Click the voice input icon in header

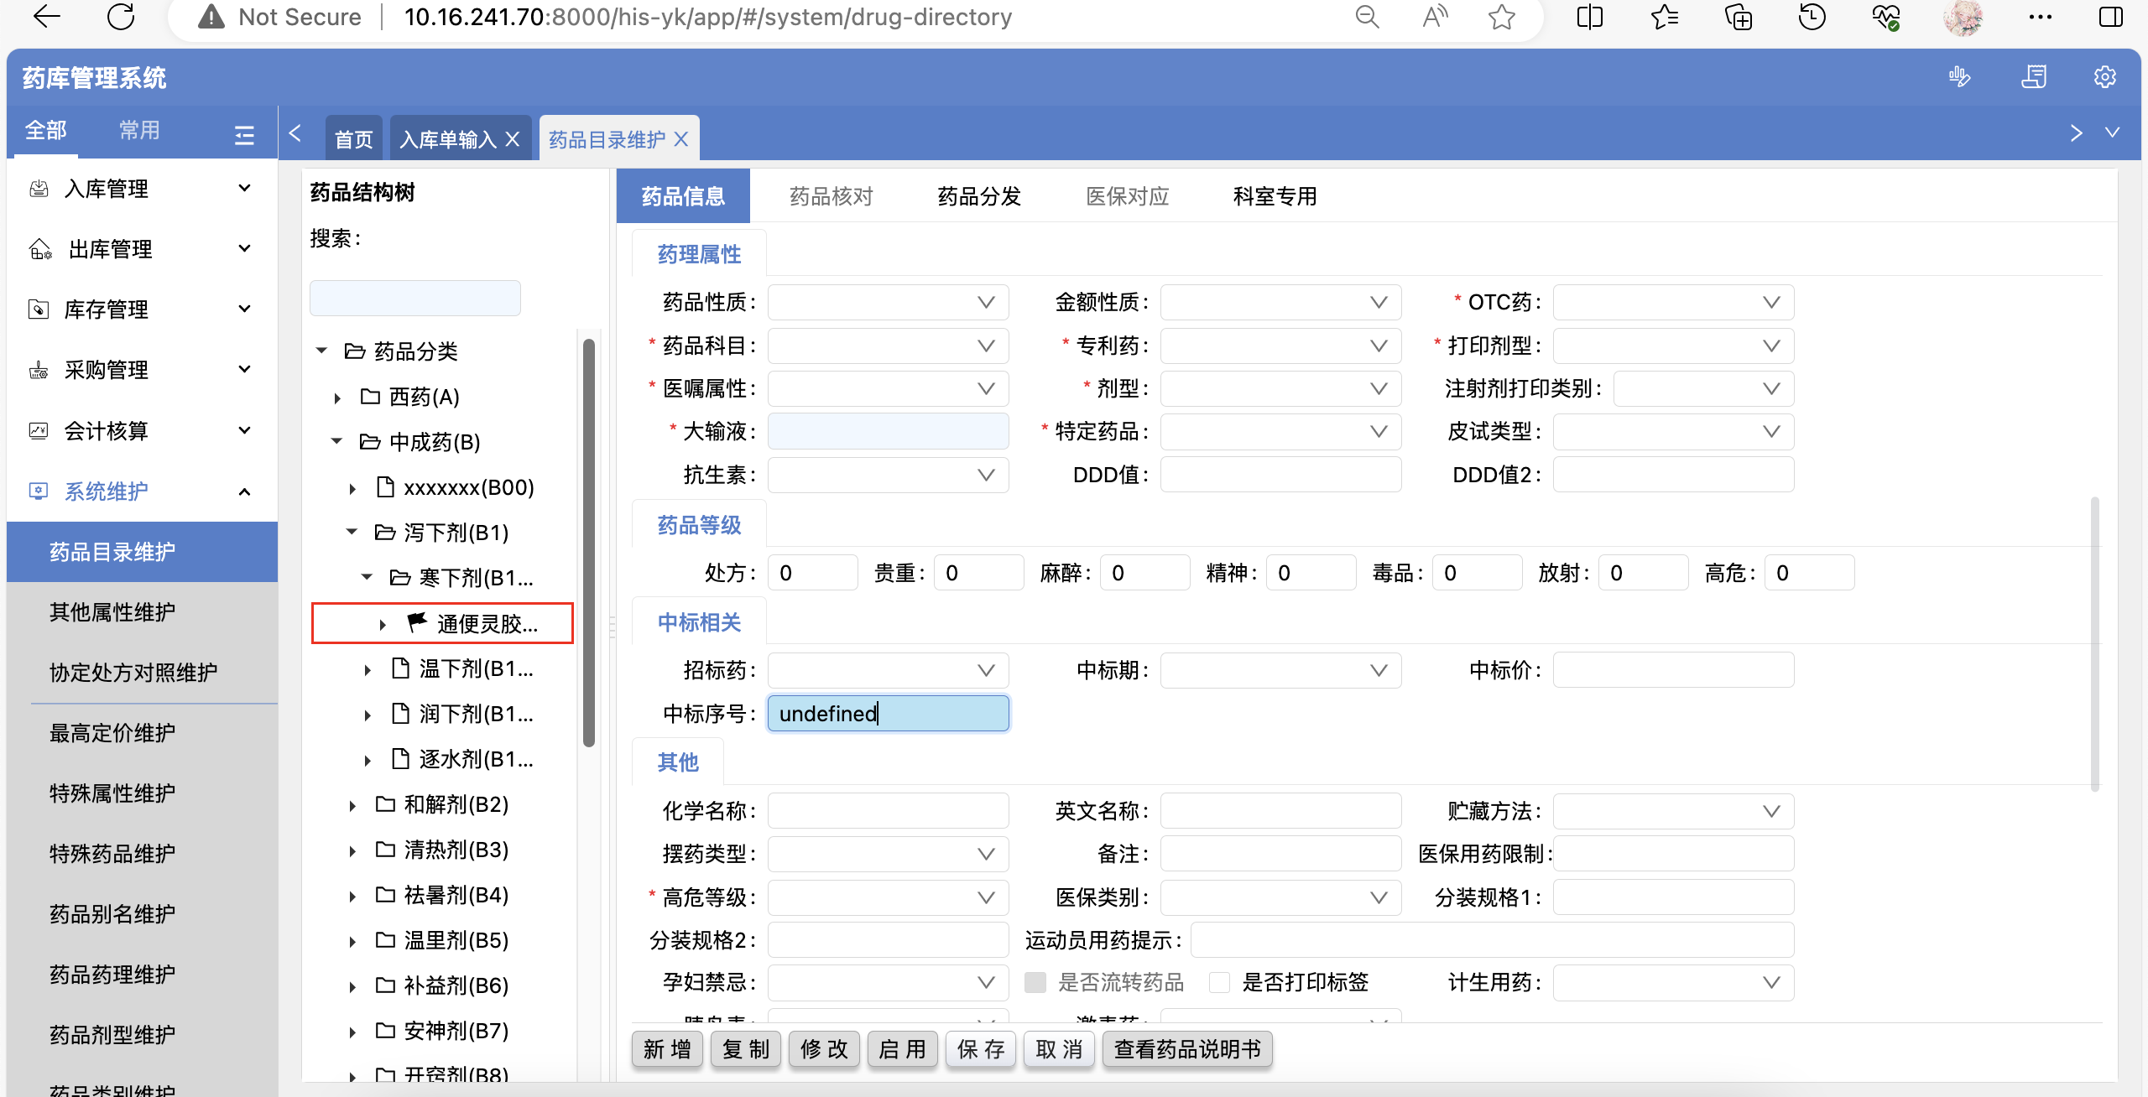point(1959,77)
